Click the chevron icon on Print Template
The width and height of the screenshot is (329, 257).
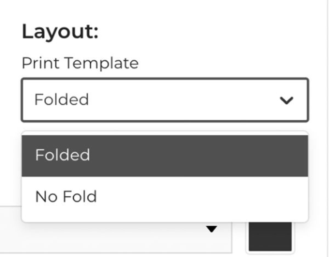click(286, 100)
